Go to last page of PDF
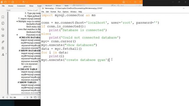Viewport: 189px width, 106px height. 31,97
